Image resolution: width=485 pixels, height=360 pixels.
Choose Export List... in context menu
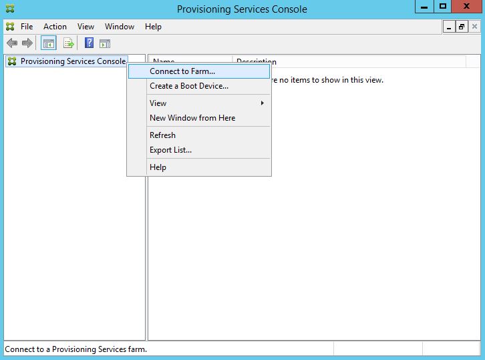199,150
